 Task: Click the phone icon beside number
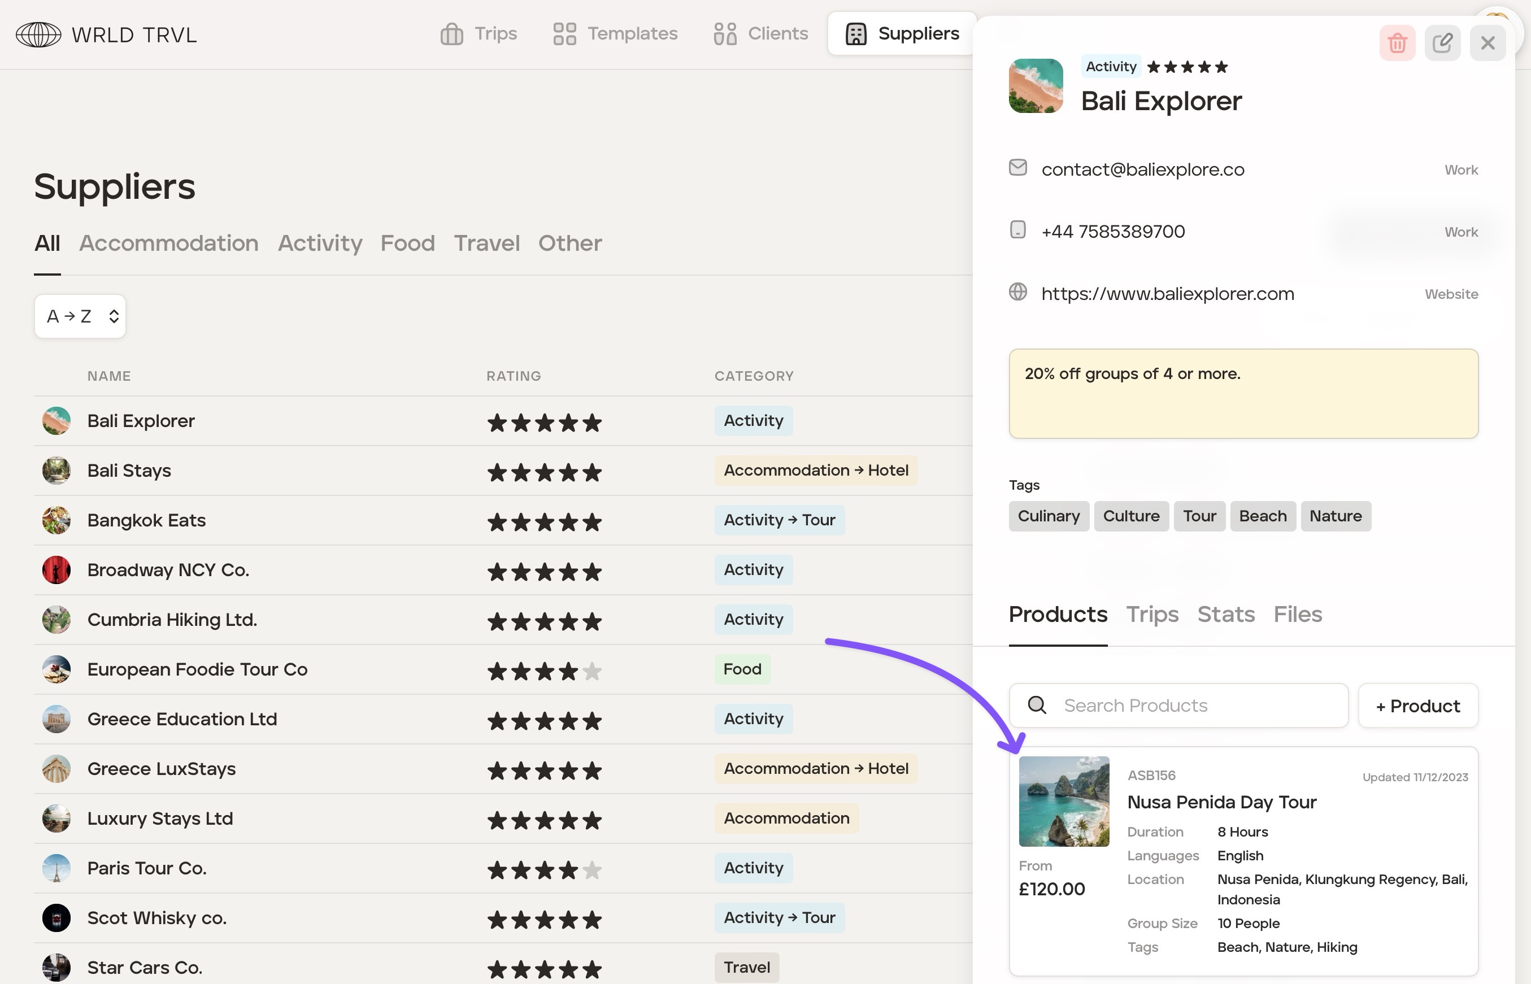(x=1018, y=230)
